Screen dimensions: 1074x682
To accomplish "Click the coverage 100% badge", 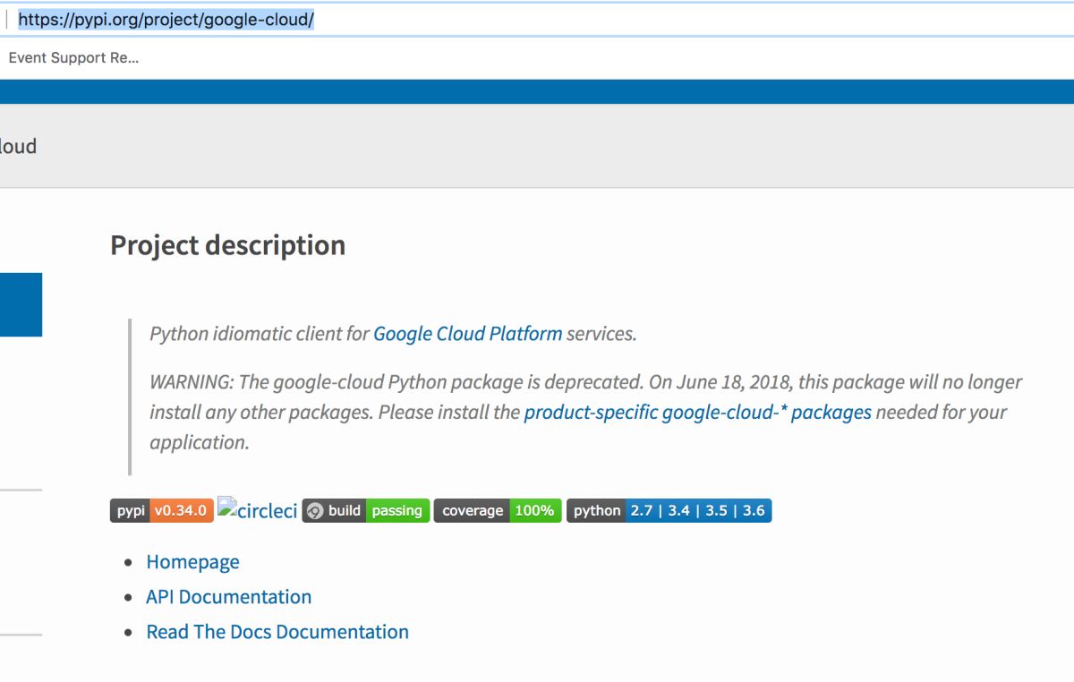I will tap(498, 510).
